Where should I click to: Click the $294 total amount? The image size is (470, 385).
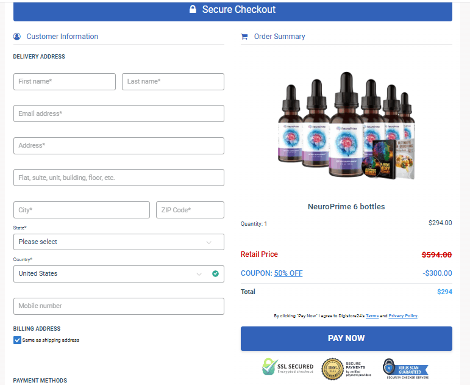pos(444,292)
